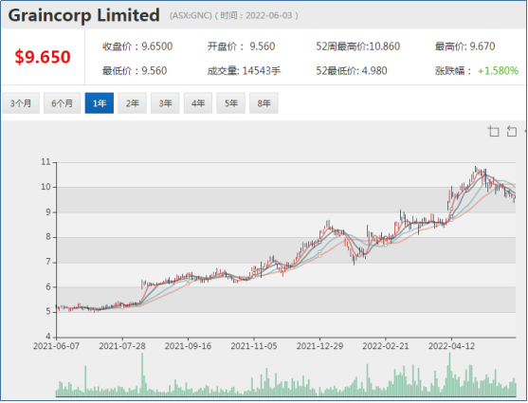Select the 6个月 time range tab
Viewport: 528px width, 403px height.
click(x=62, y=103)
